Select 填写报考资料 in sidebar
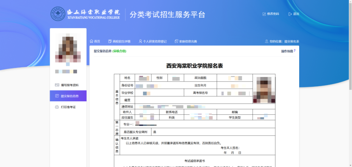The image size is (352, 167). click(x=68, y=85)
